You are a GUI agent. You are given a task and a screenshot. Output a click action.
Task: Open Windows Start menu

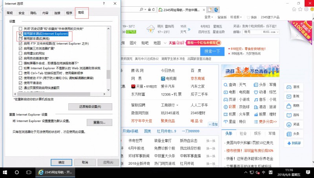pyautogui.click(x=5, y=172)
